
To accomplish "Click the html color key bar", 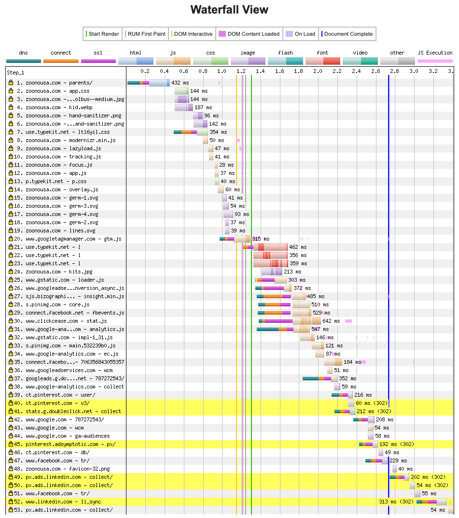I will click(136, 61).
